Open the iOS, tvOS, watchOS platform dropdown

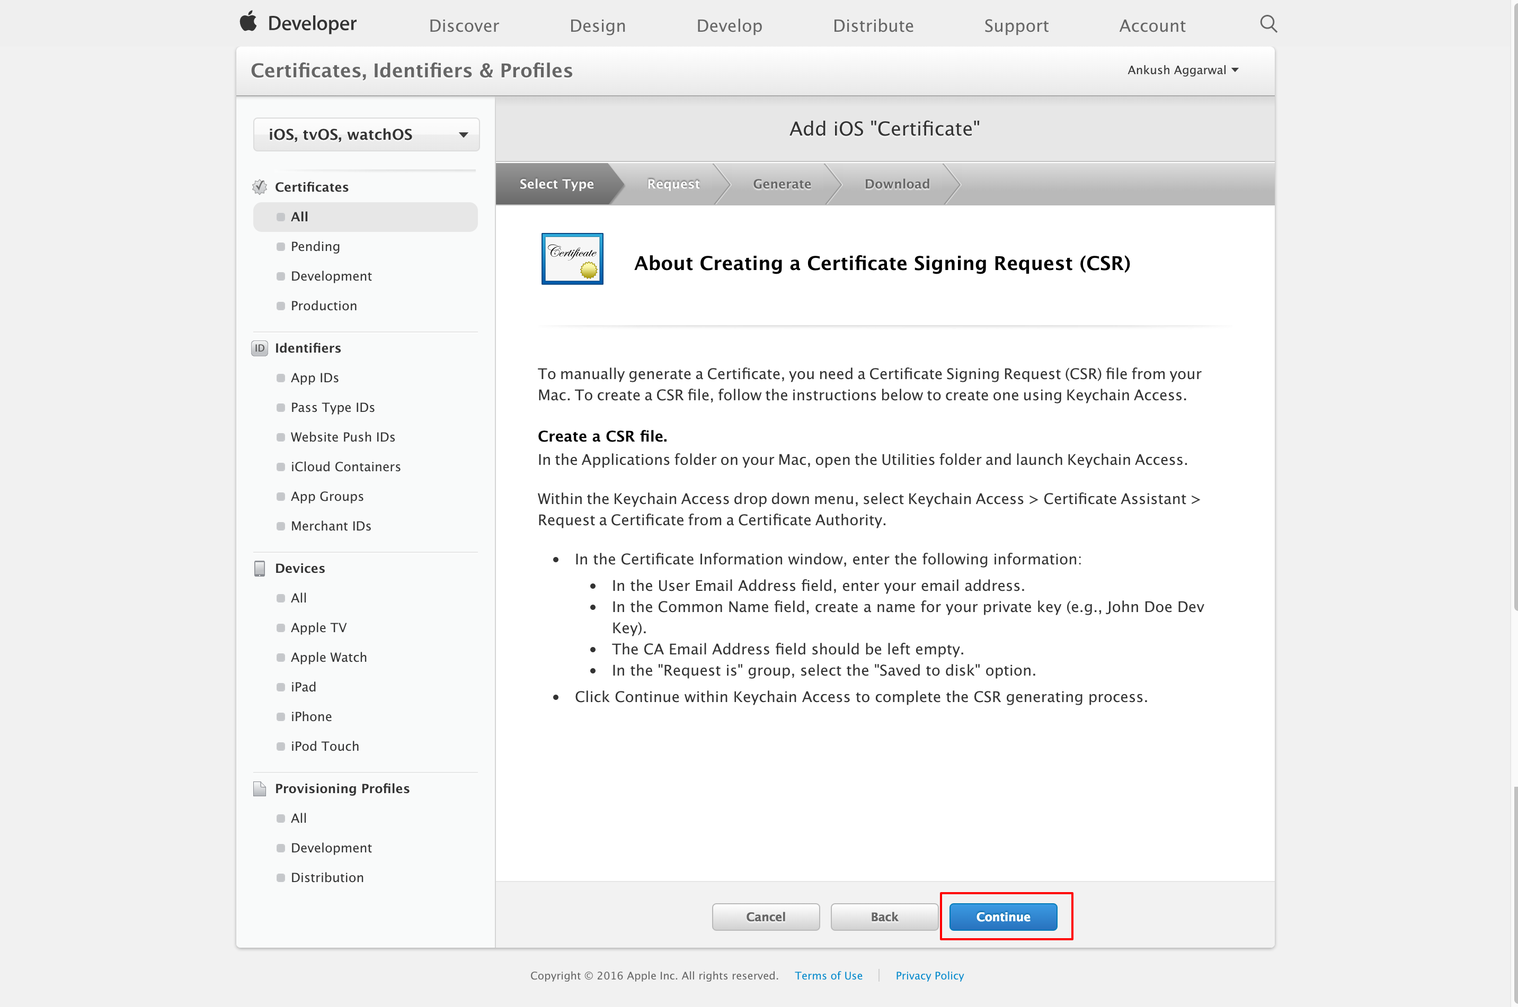[366, 134]
